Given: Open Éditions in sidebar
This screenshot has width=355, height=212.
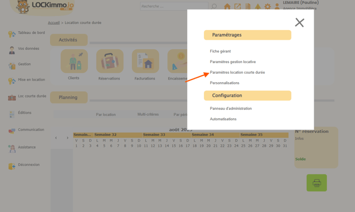Looking at the screenshot, I should 20,113.
